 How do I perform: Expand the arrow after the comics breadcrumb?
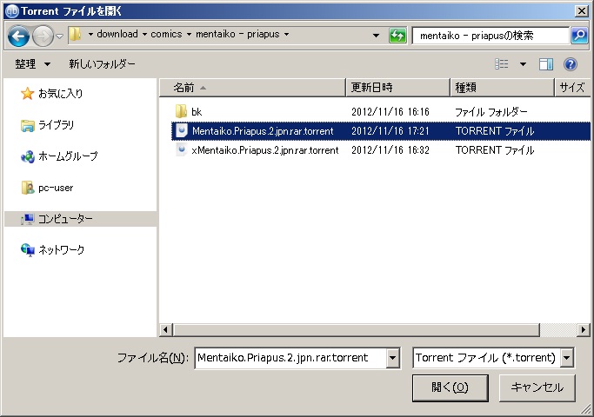click(x=189, y=35)
